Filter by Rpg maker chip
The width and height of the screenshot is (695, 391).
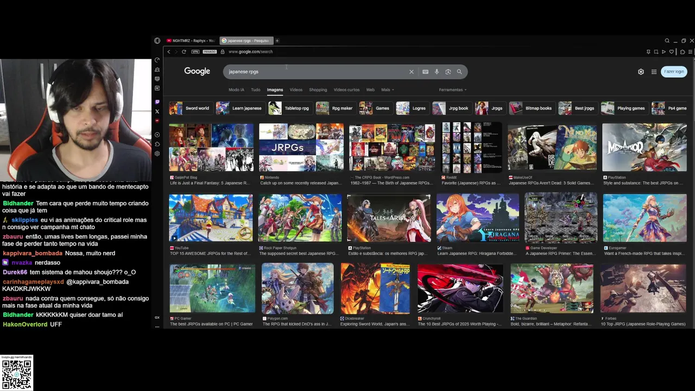pyautogui.click(x=335, y=108)
